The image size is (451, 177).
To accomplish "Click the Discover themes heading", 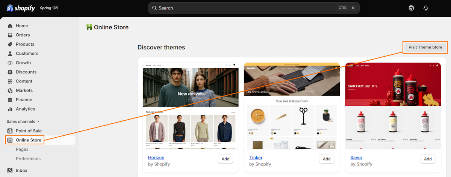I will pos(161,47).
